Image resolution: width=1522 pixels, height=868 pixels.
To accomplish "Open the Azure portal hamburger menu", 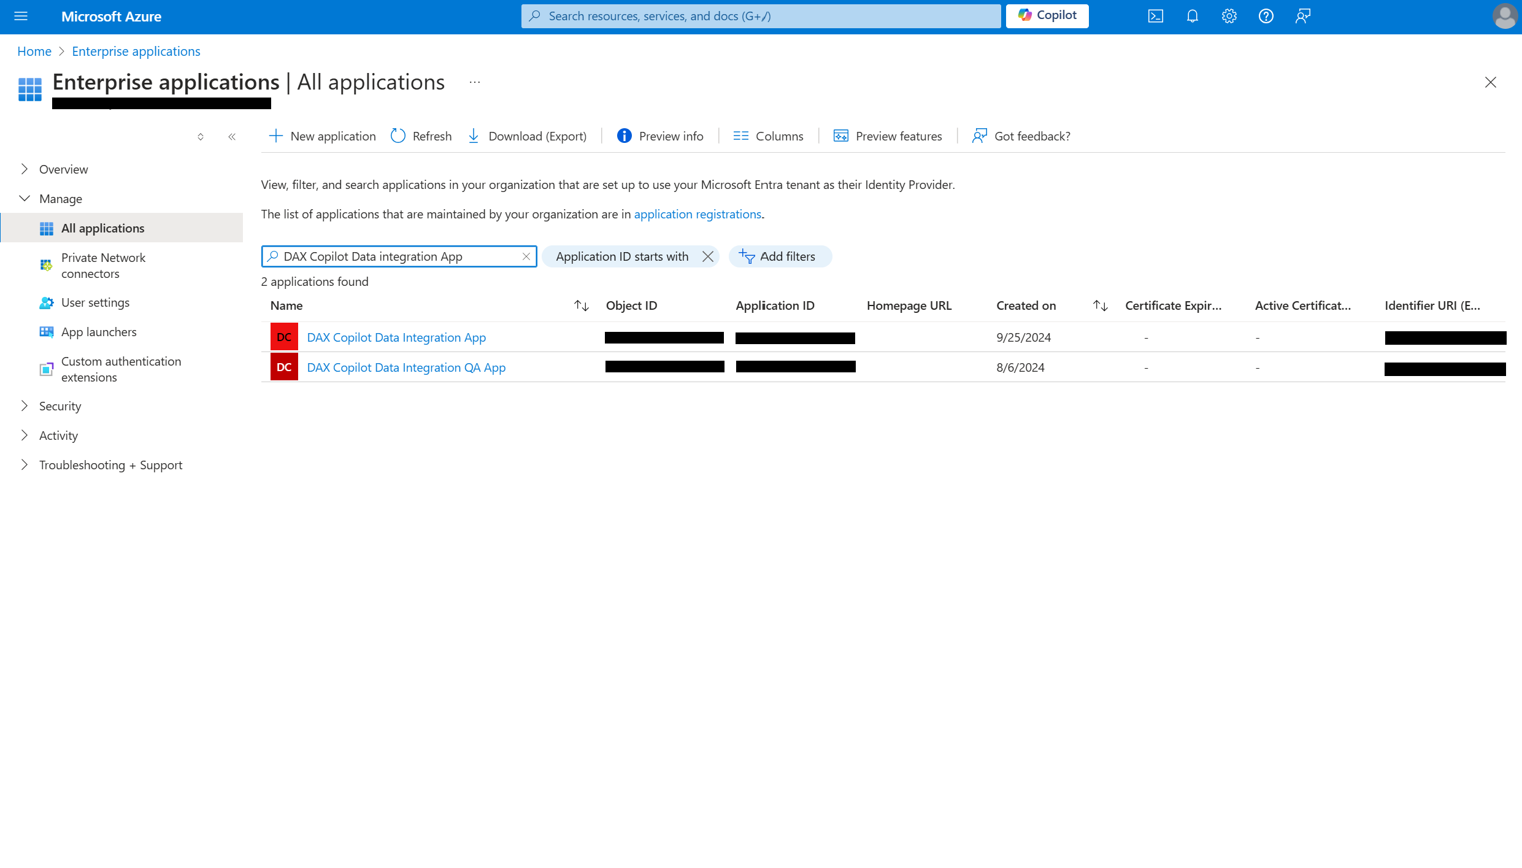I will [x=21, y=17].
